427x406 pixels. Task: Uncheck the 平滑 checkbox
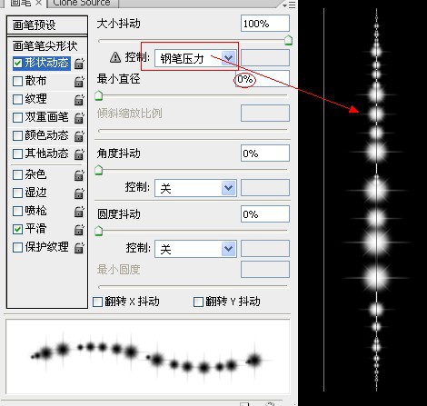(17, 229)
